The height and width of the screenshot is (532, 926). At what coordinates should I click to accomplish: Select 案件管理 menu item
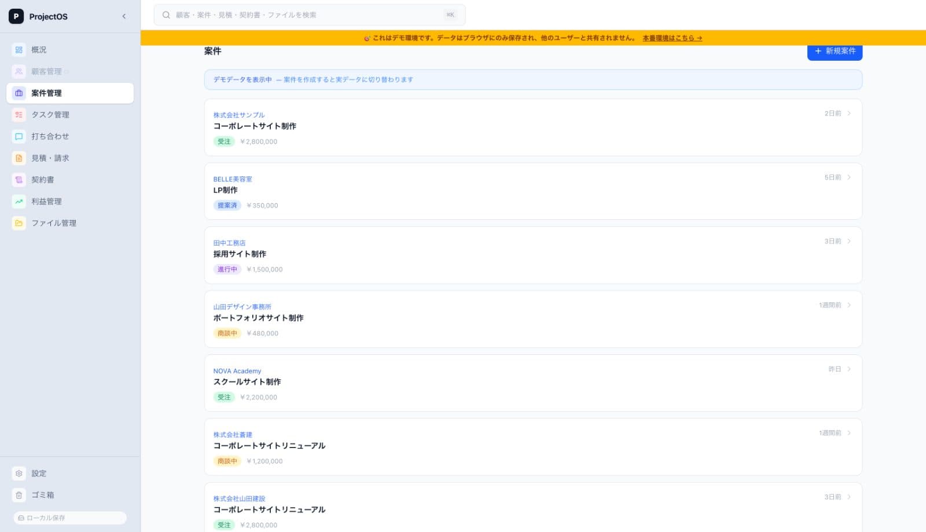pyautogui.click(x=70, y=93)
